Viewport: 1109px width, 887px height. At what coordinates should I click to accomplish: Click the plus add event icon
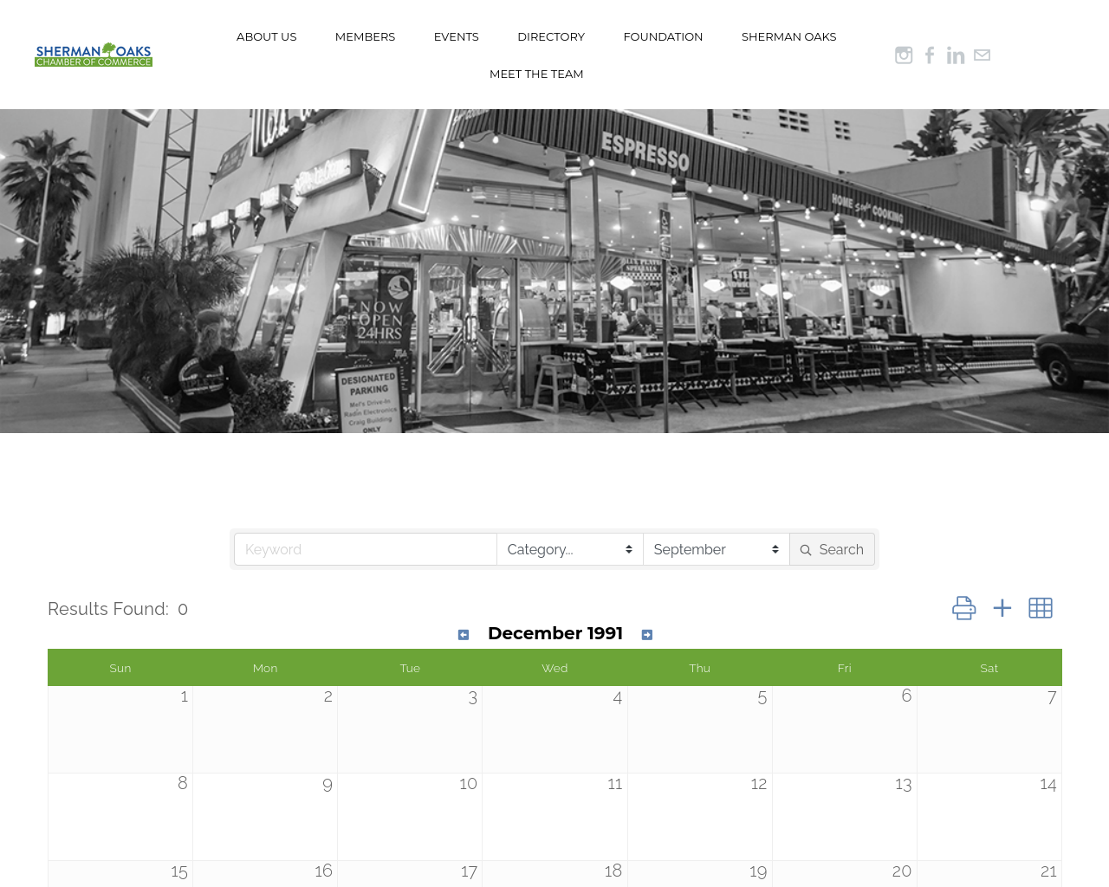pos(1002,608)
